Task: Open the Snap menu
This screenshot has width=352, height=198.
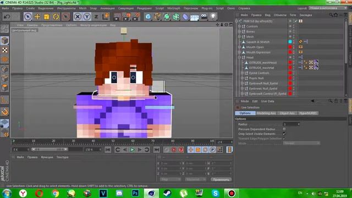Action: click(x=93, y=8)
